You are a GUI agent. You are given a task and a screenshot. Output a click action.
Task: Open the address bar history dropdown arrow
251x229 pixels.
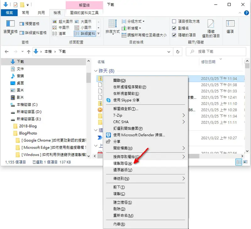coord(169,52)
